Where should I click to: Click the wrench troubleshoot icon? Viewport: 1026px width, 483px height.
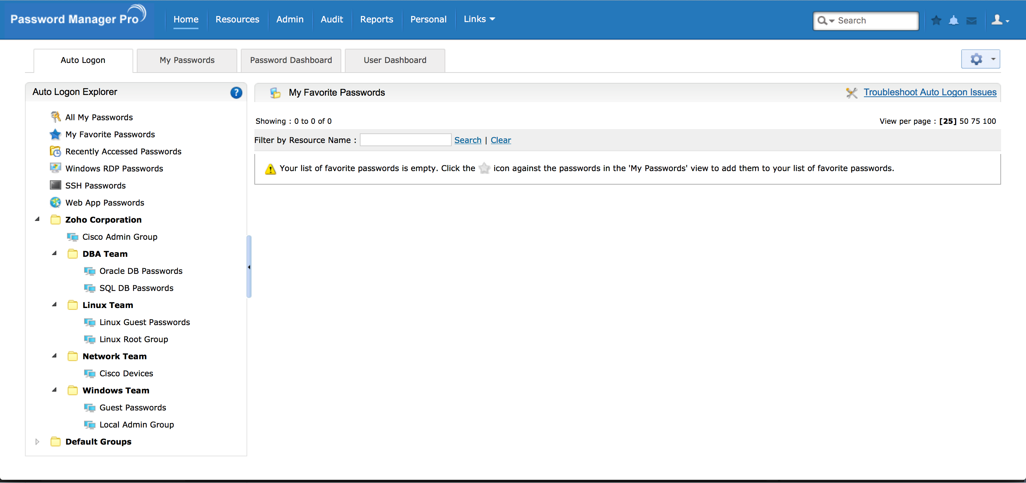coord(851,92)
